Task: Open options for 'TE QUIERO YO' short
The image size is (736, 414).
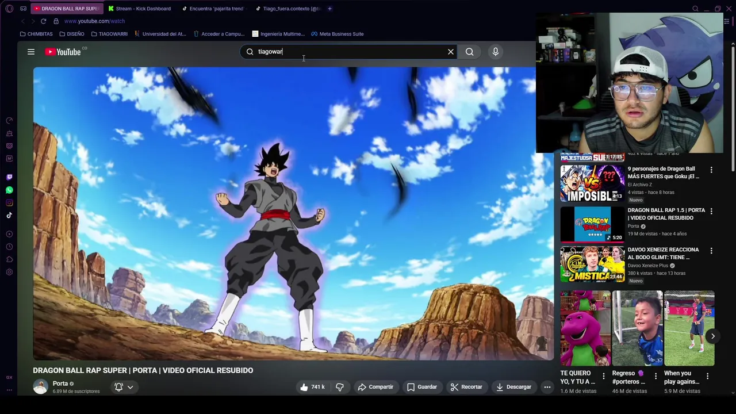Action: 604,377
